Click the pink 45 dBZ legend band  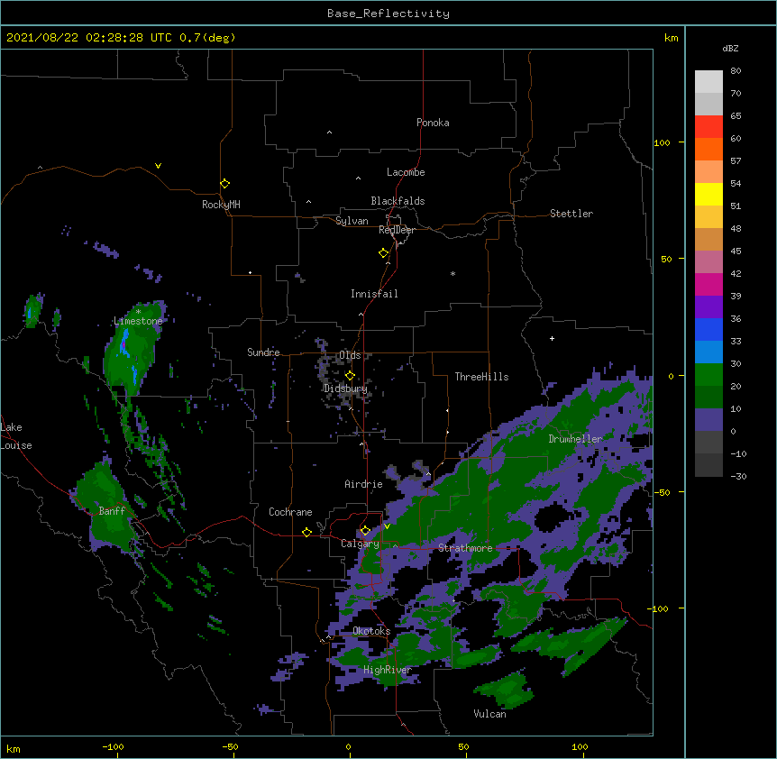pos(708,262)
